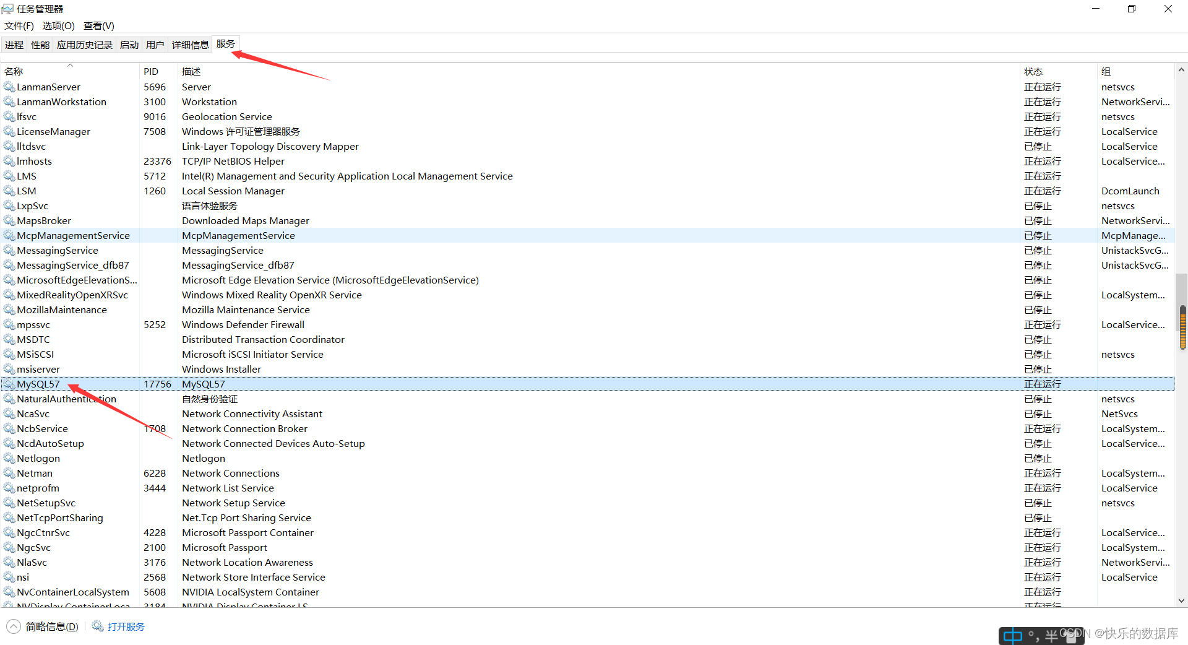Click Network List Service description
The height and width of the screenshot is (645, 1188).
[x=228, y=488]
